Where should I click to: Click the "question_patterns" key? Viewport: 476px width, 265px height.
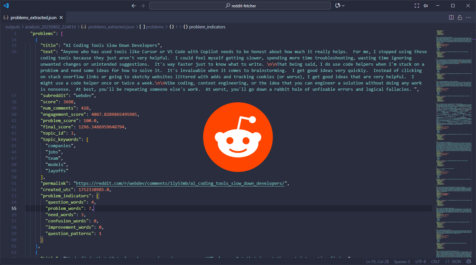pyautogui.click(x=70, y=234)
